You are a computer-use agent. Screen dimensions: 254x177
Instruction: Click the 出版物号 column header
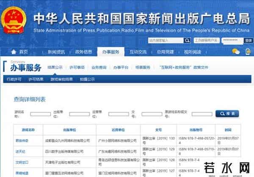click(x=196, y=130)
